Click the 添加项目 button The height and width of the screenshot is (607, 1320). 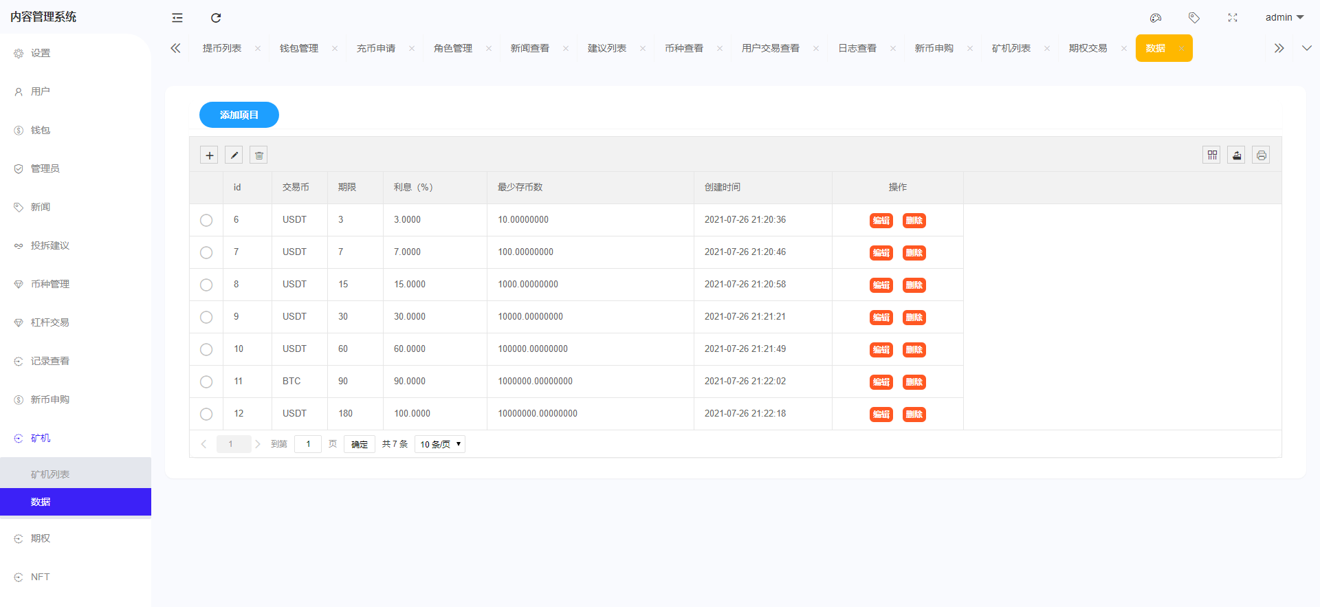[239, 115]
